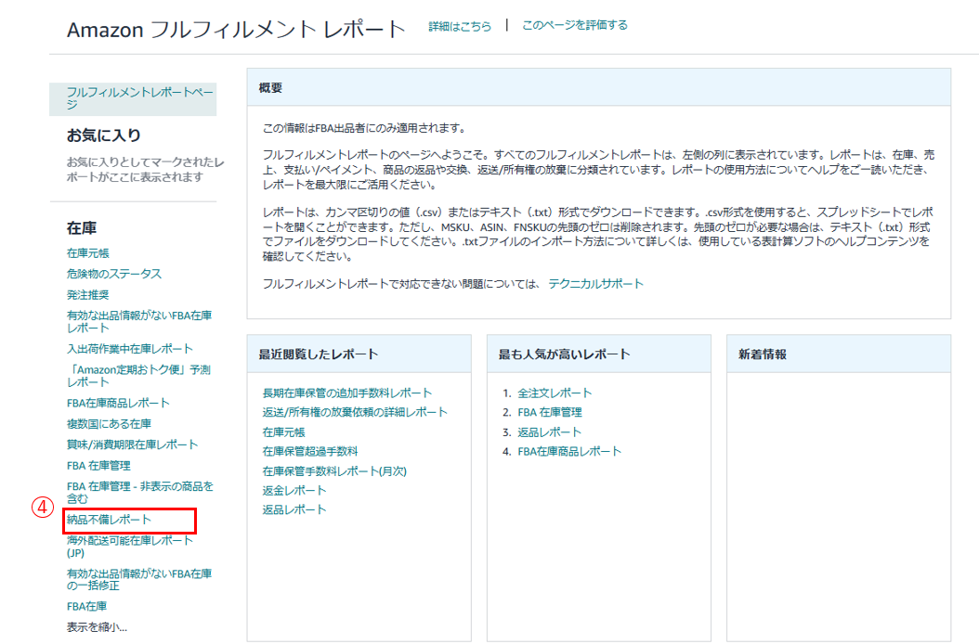
Task: Open the 入出荷作業中在庫レポート link
Action: coord(130,348)
